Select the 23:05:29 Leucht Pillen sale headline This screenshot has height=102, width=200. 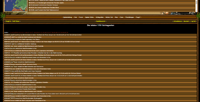click(x=100, y=94)
